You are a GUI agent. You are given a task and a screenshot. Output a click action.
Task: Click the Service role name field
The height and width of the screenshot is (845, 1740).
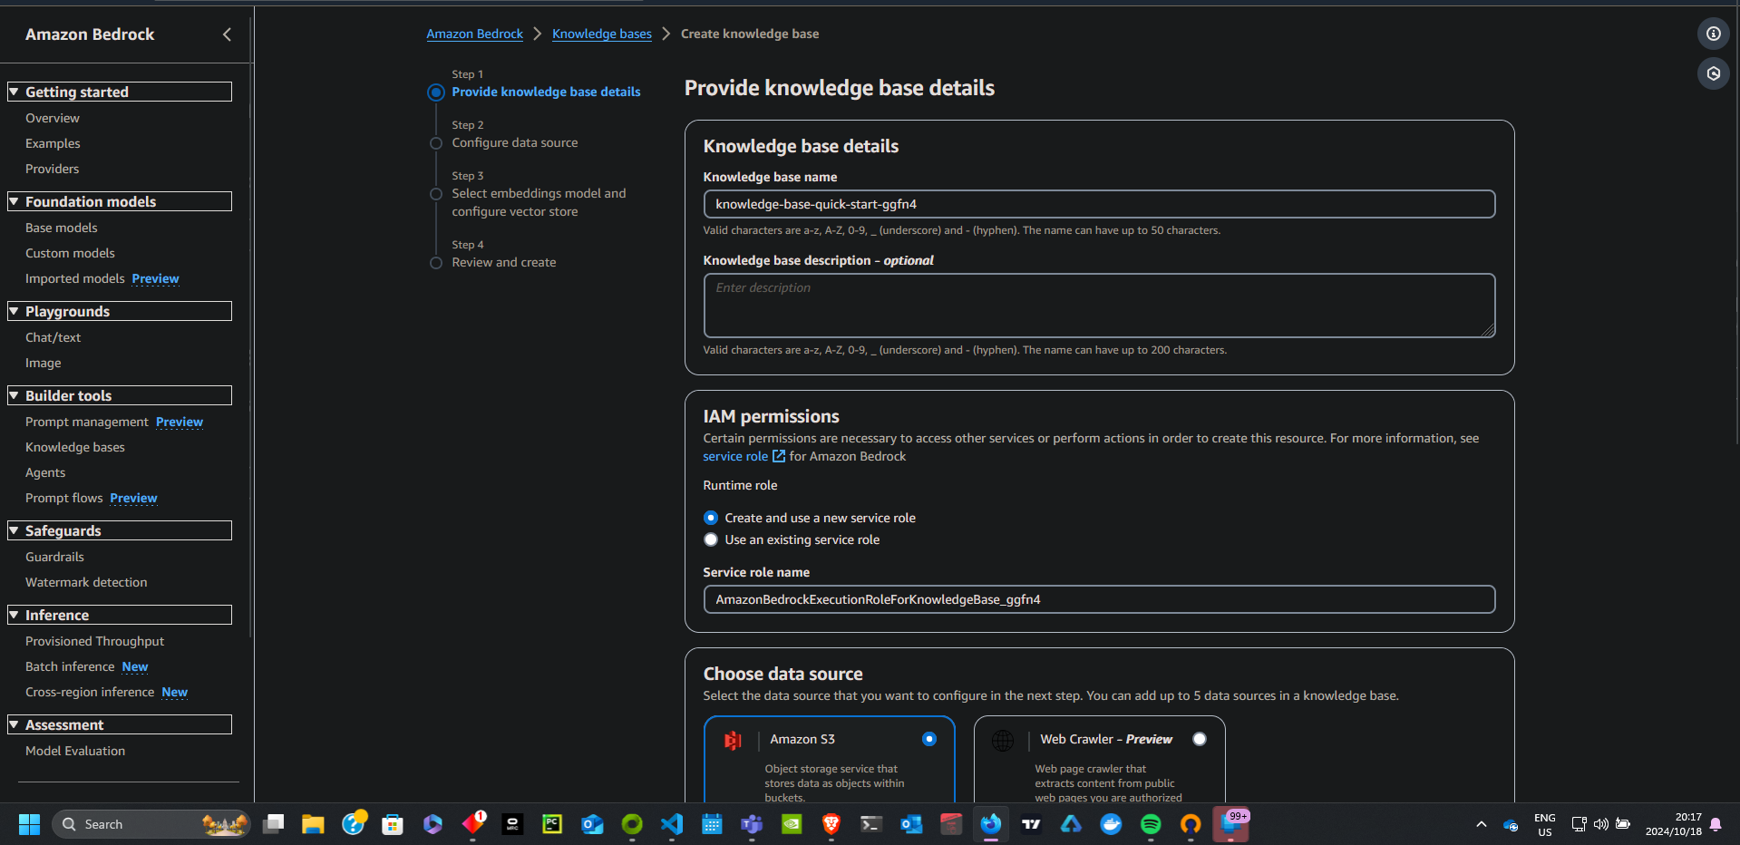1099,599
